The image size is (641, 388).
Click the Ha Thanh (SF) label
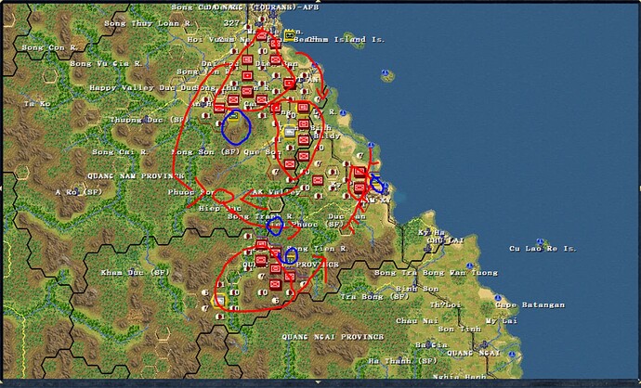click(402, 361)
